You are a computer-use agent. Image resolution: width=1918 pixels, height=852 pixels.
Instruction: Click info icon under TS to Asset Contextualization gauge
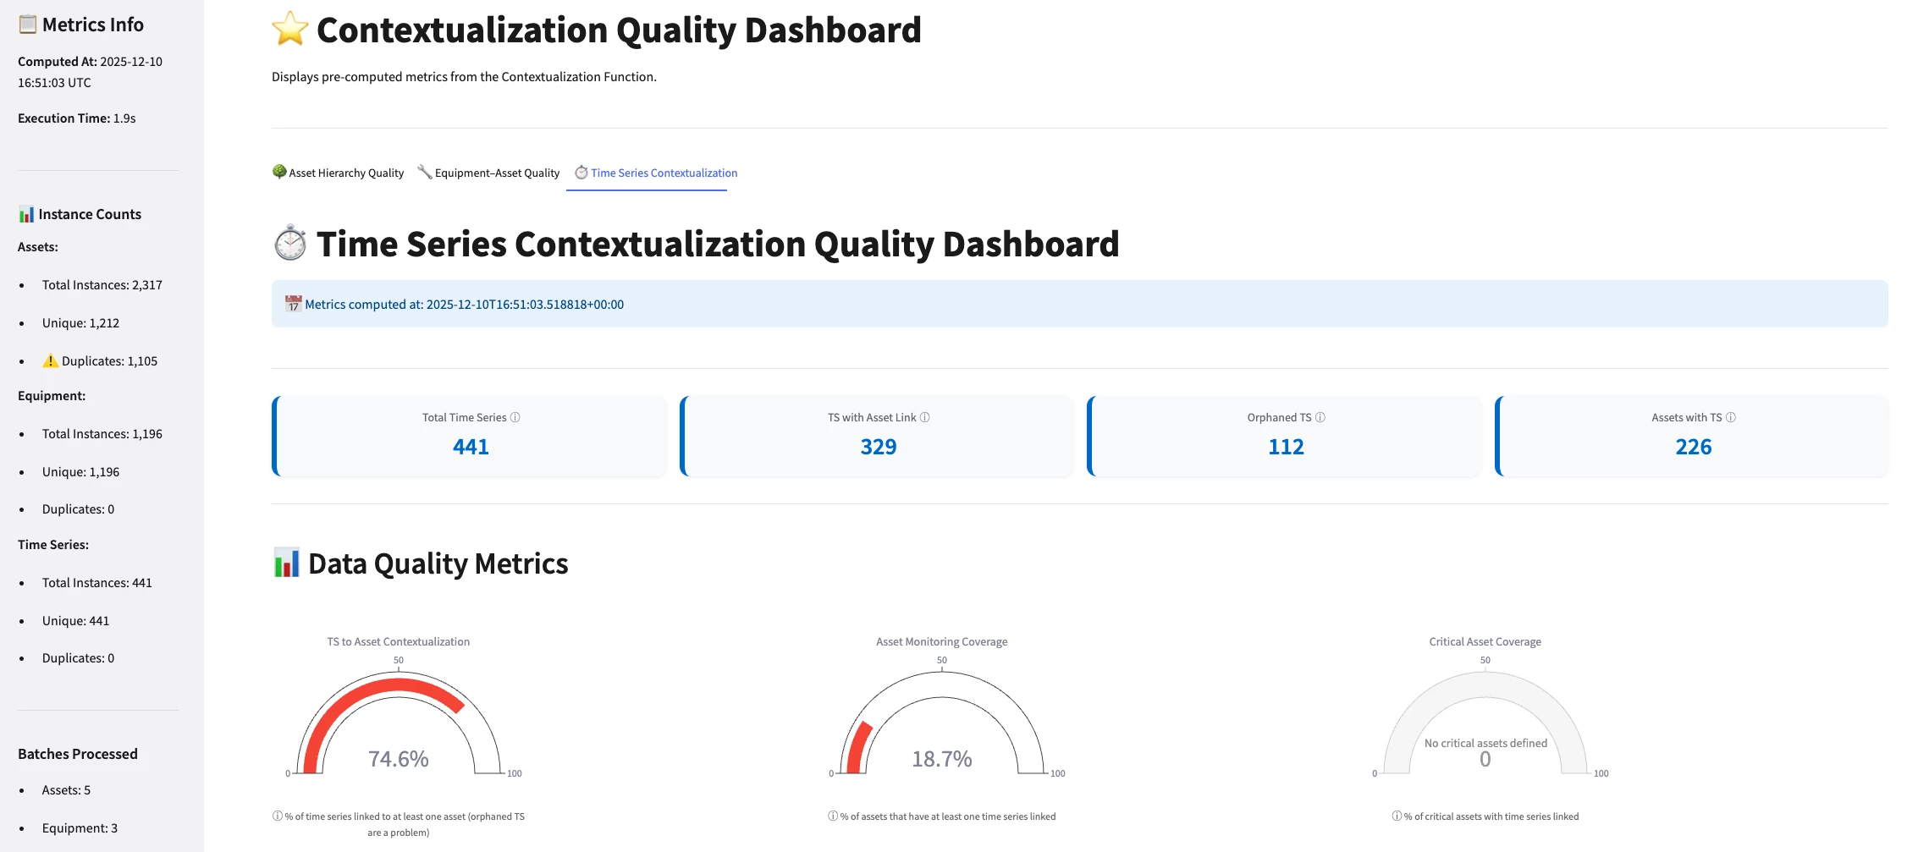[x=278, y=816]
